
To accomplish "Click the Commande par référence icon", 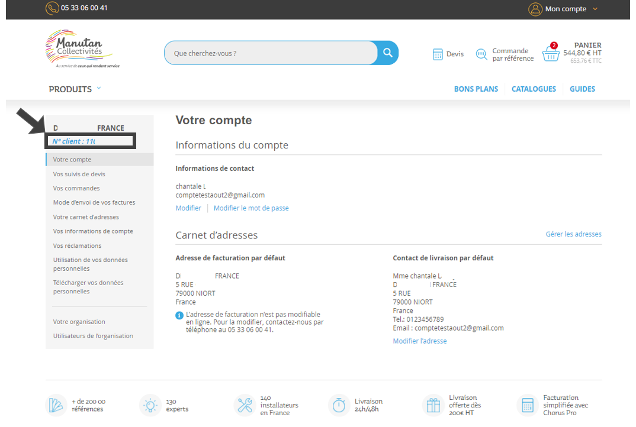I will tap(481, 54).
